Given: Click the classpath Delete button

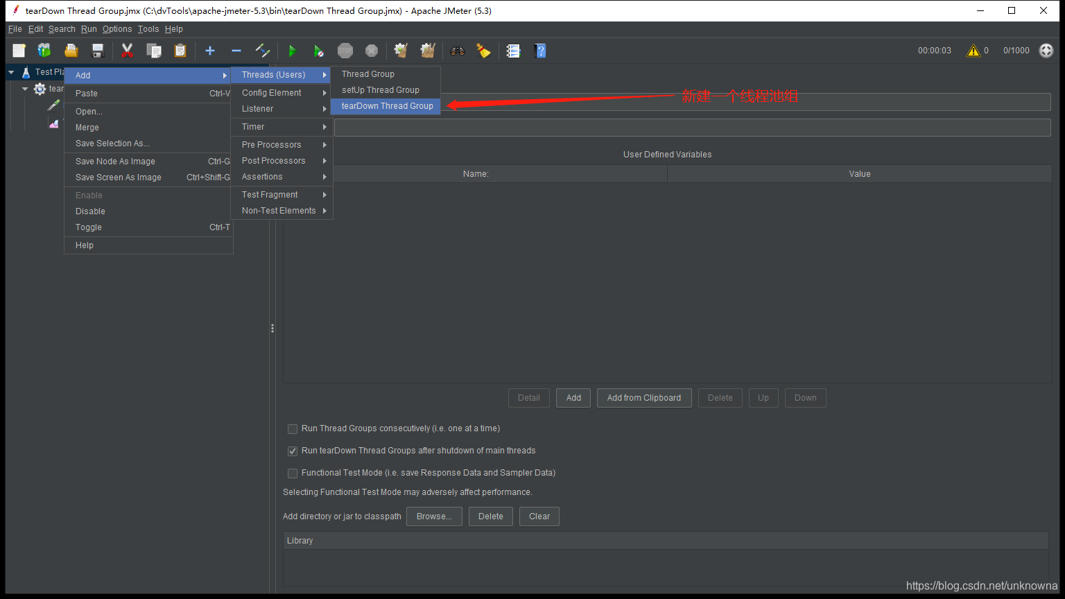Looking at the screenshot, I should click(x=491, y=516).
